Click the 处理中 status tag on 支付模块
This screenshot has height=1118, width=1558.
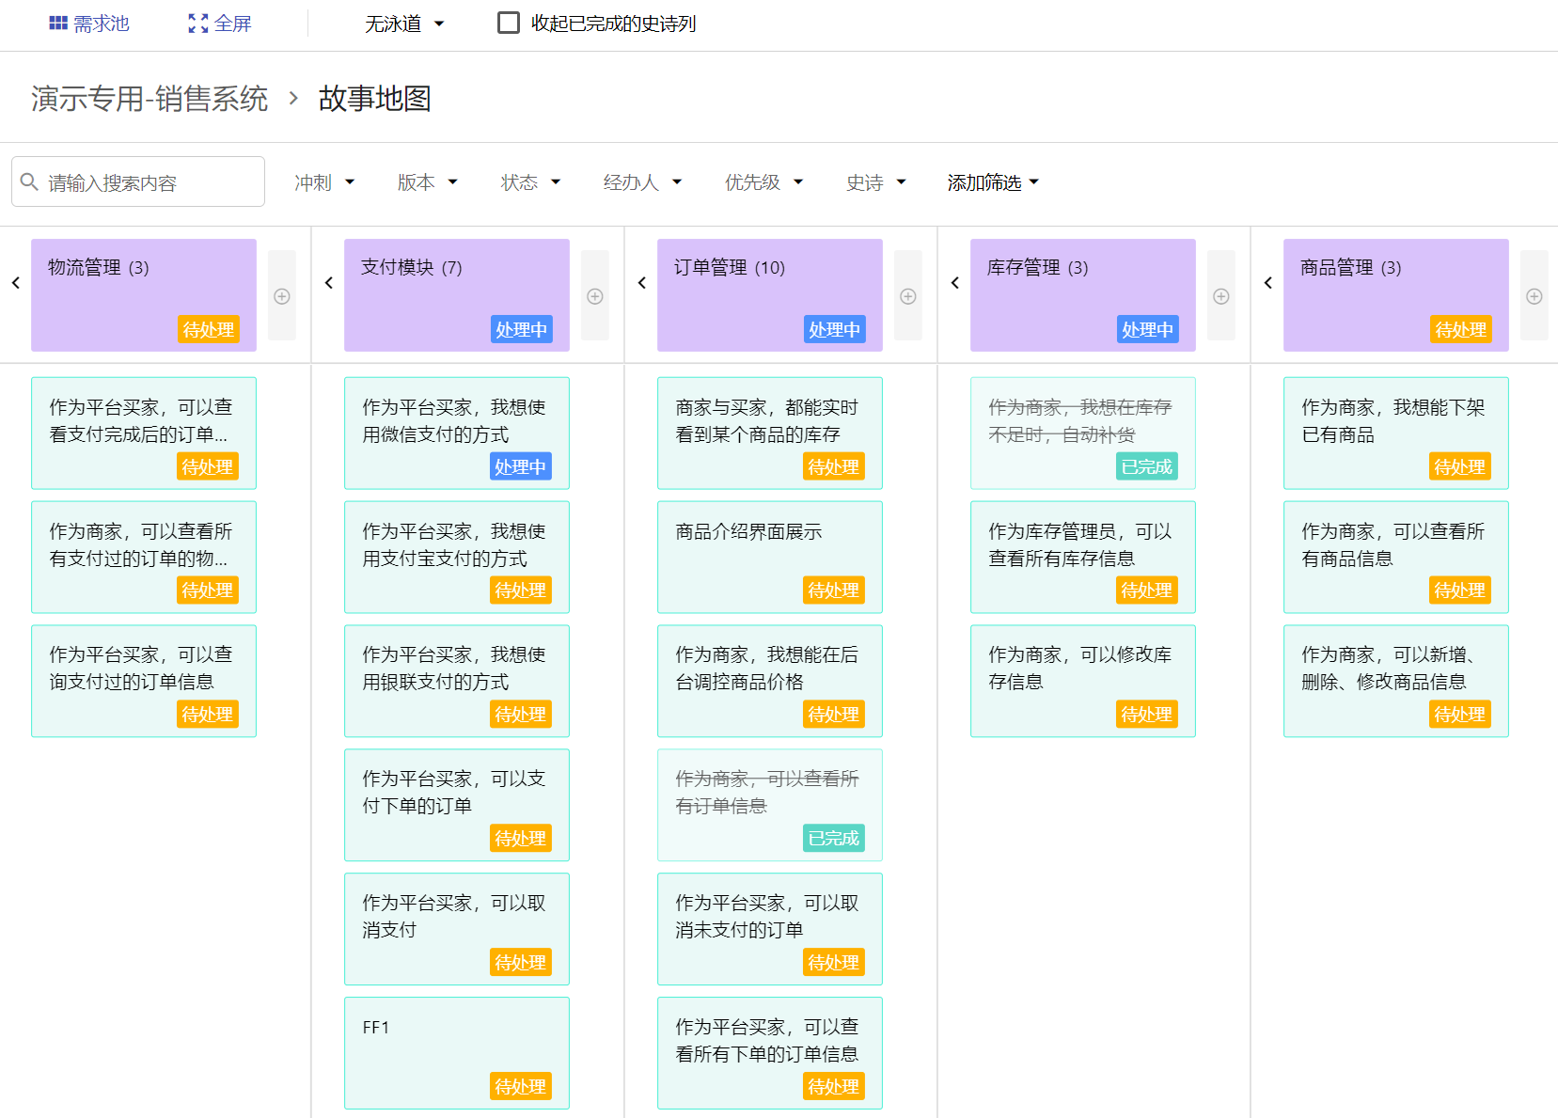pyautogui.click(x=521, y=329)
